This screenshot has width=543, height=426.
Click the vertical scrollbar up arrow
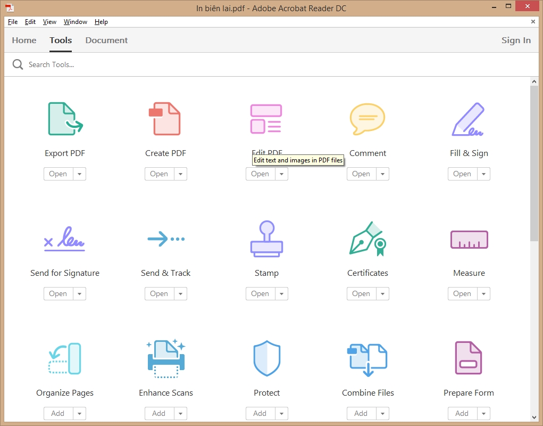[x=534, y=82]
